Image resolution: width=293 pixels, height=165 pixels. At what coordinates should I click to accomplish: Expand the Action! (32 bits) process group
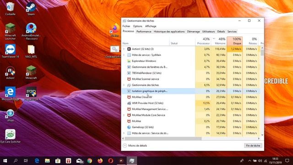(x=124, y=49)
